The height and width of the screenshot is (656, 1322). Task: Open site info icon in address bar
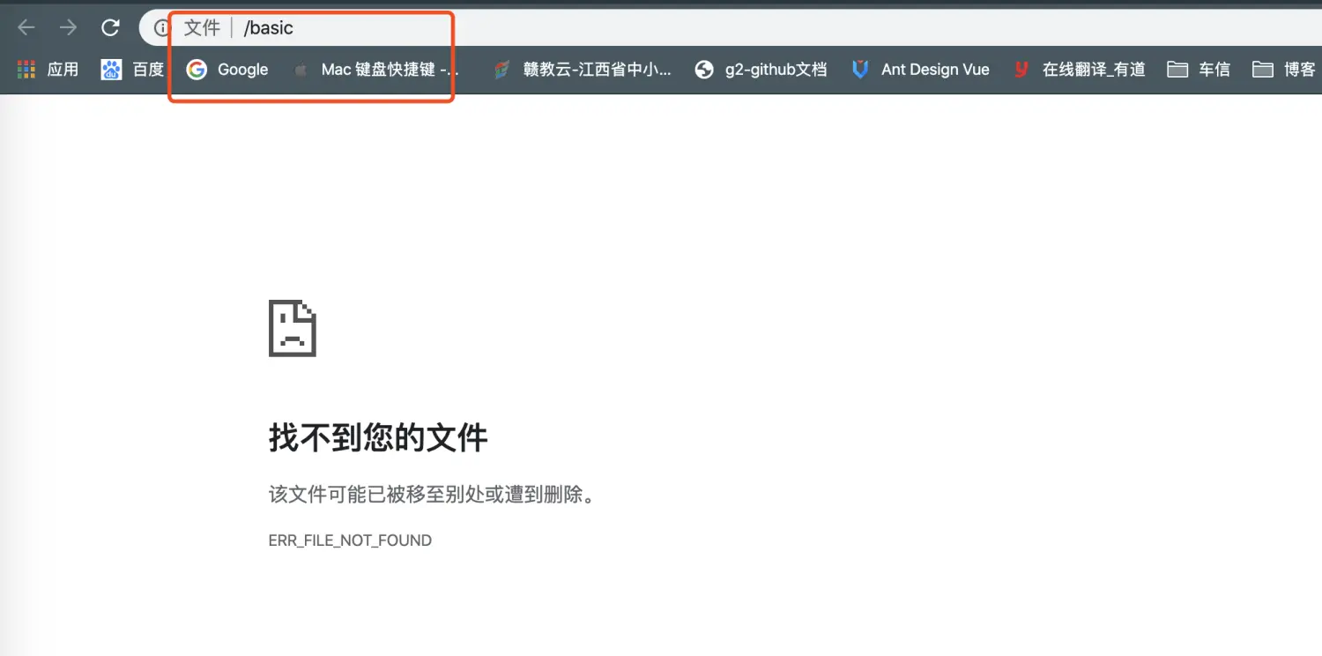pyautogui.click(x=161, y=28)
